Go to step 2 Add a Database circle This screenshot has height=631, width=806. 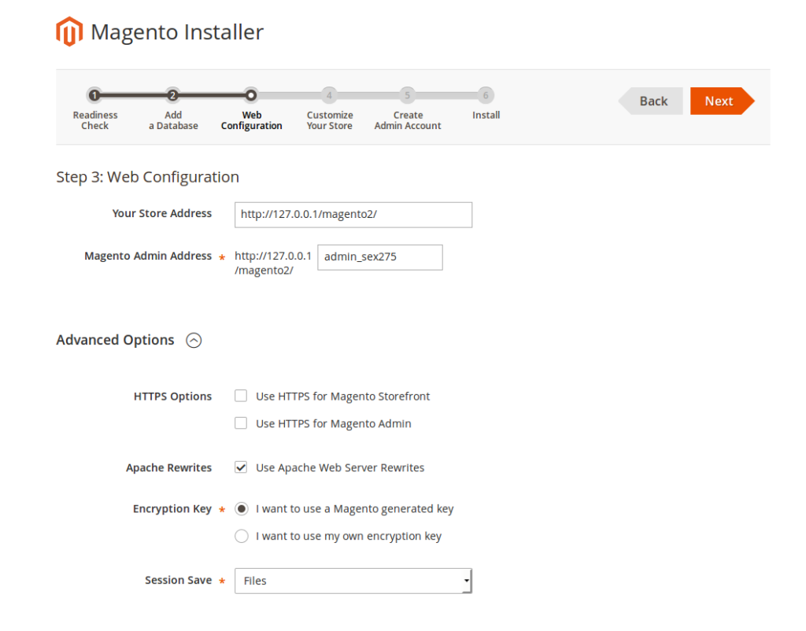pos(172,95)
